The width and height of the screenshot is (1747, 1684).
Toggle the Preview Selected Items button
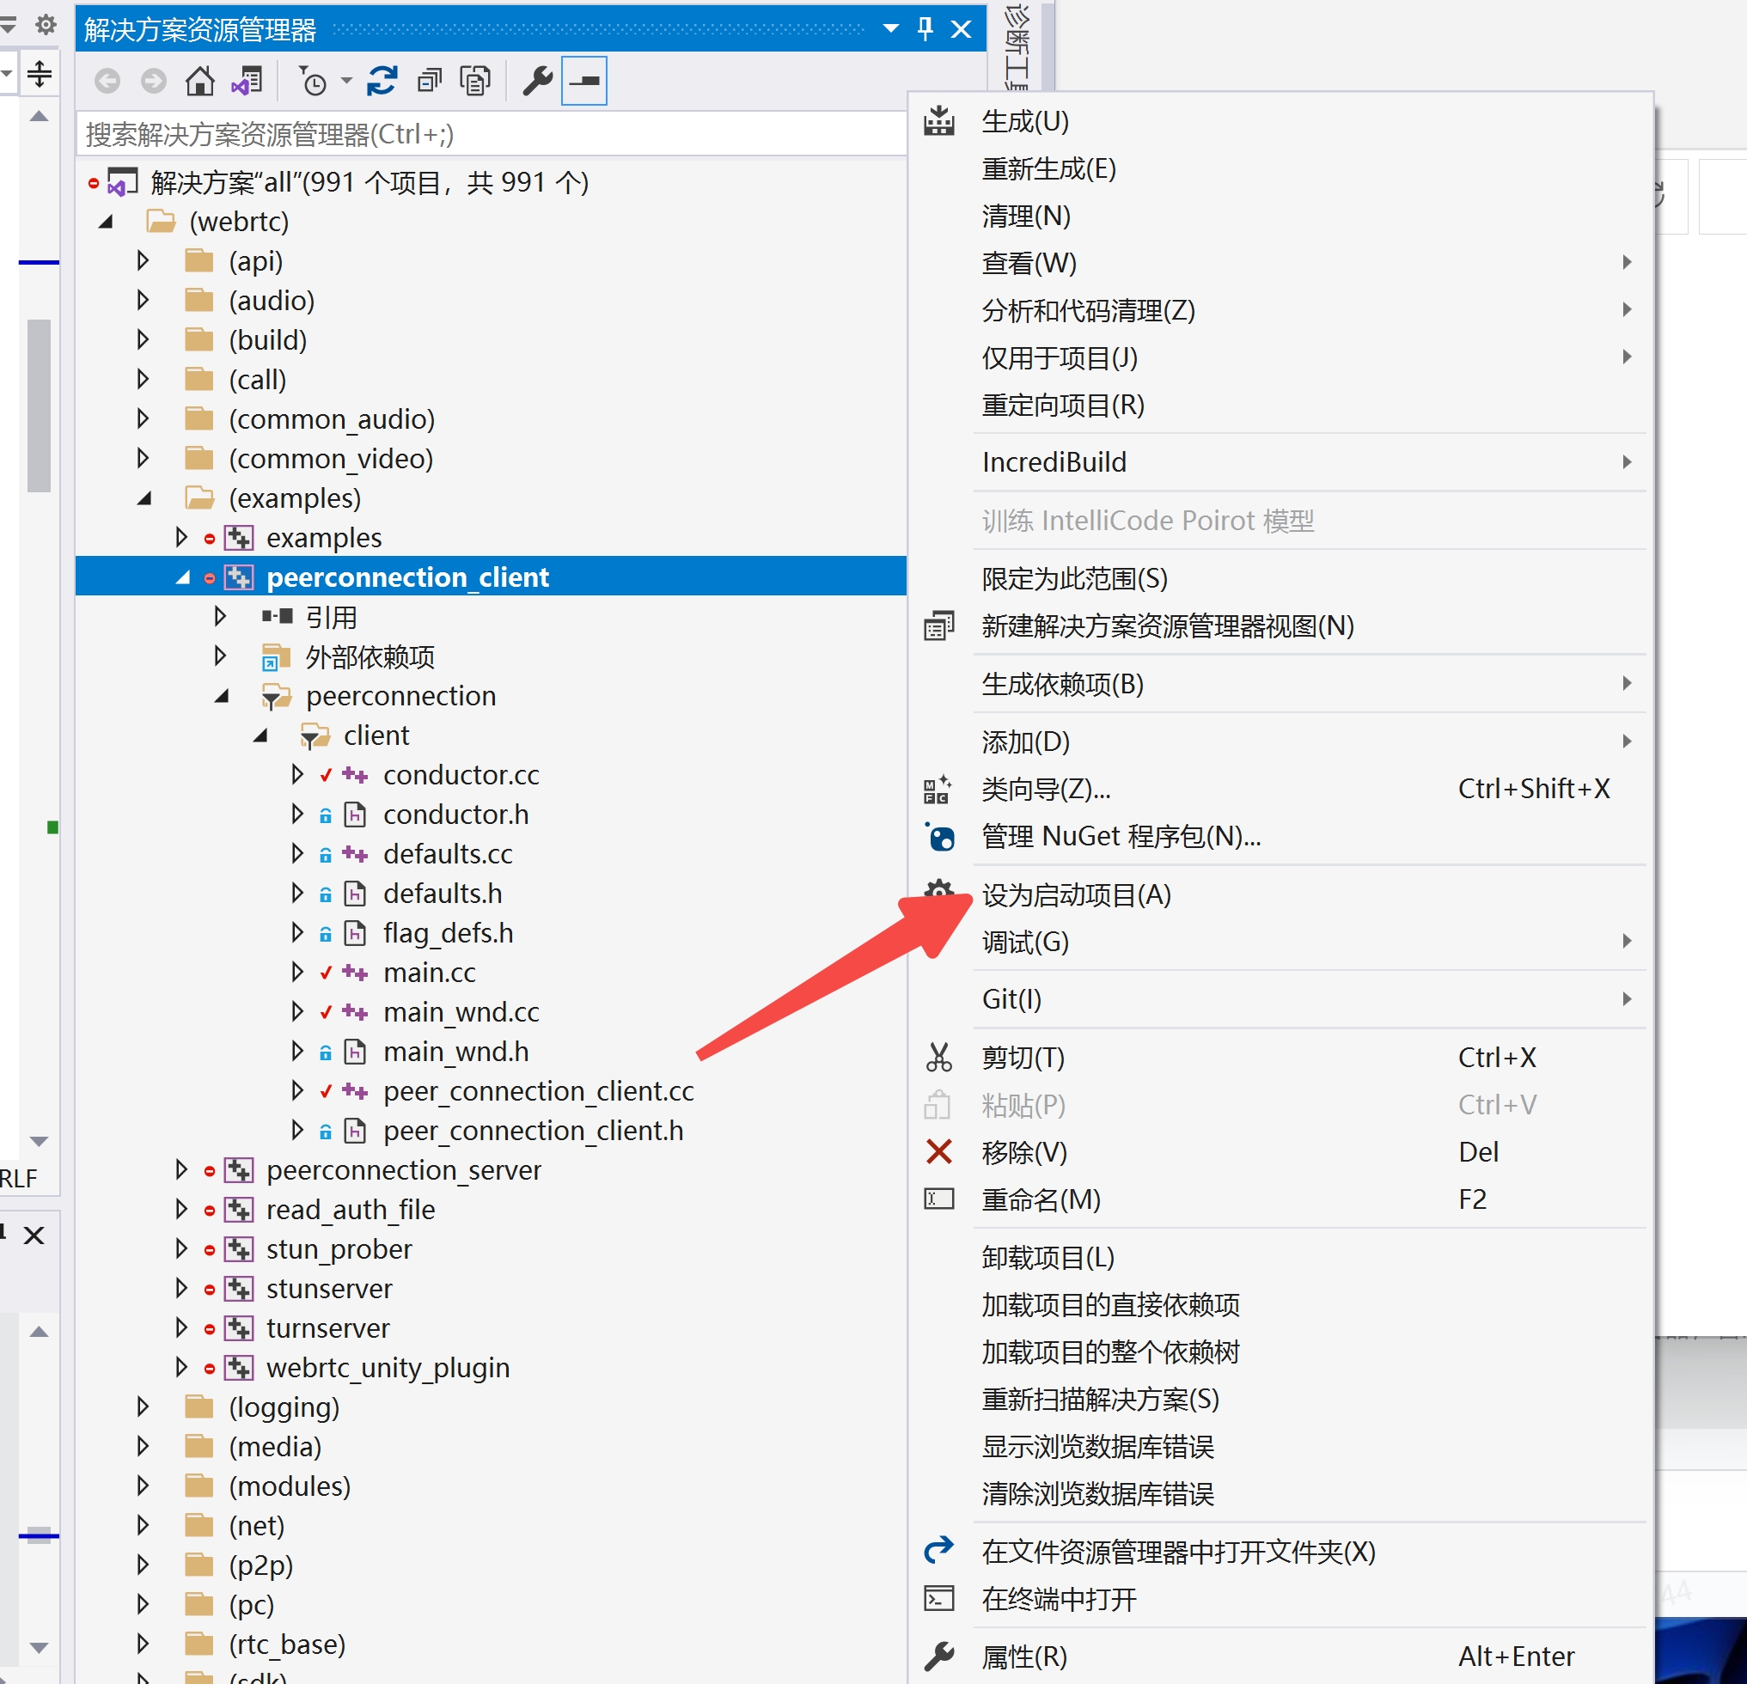click(x=583, y=81)
